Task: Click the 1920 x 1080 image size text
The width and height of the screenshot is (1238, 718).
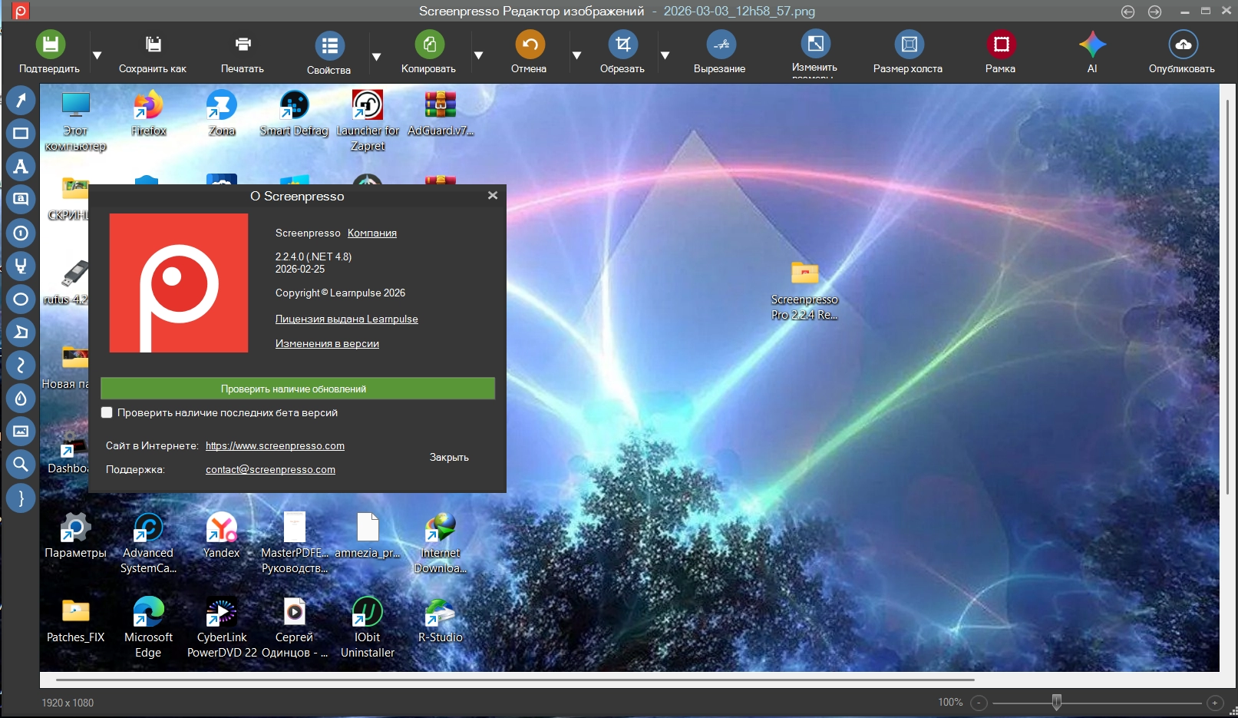Action: pyautogui.click(x=68, y=703)
